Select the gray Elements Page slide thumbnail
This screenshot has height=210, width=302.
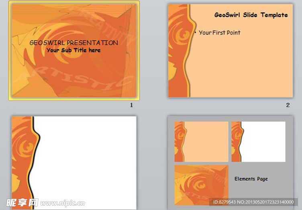(x=231, y=163)
